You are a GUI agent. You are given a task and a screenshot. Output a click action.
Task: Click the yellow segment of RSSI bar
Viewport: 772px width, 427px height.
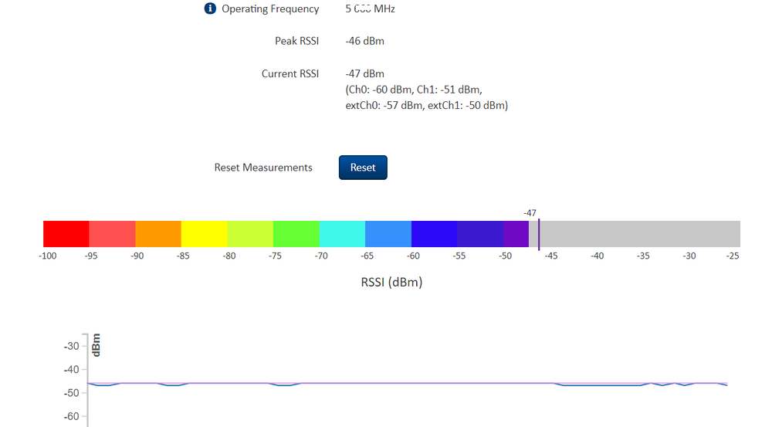click(204, 233)
